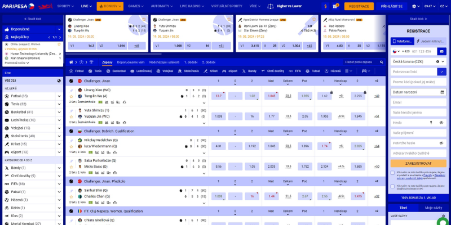Click the dollar payments icon in header
This screenshot has width=451, height=225.
[325, 6]
